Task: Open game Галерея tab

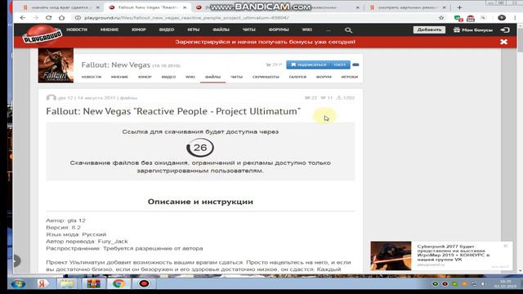Action: pos(297,77)
